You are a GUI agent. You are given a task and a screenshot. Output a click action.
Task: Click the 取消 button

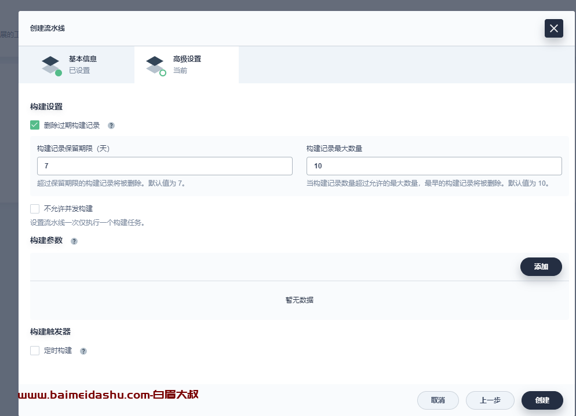pos(438,400)
